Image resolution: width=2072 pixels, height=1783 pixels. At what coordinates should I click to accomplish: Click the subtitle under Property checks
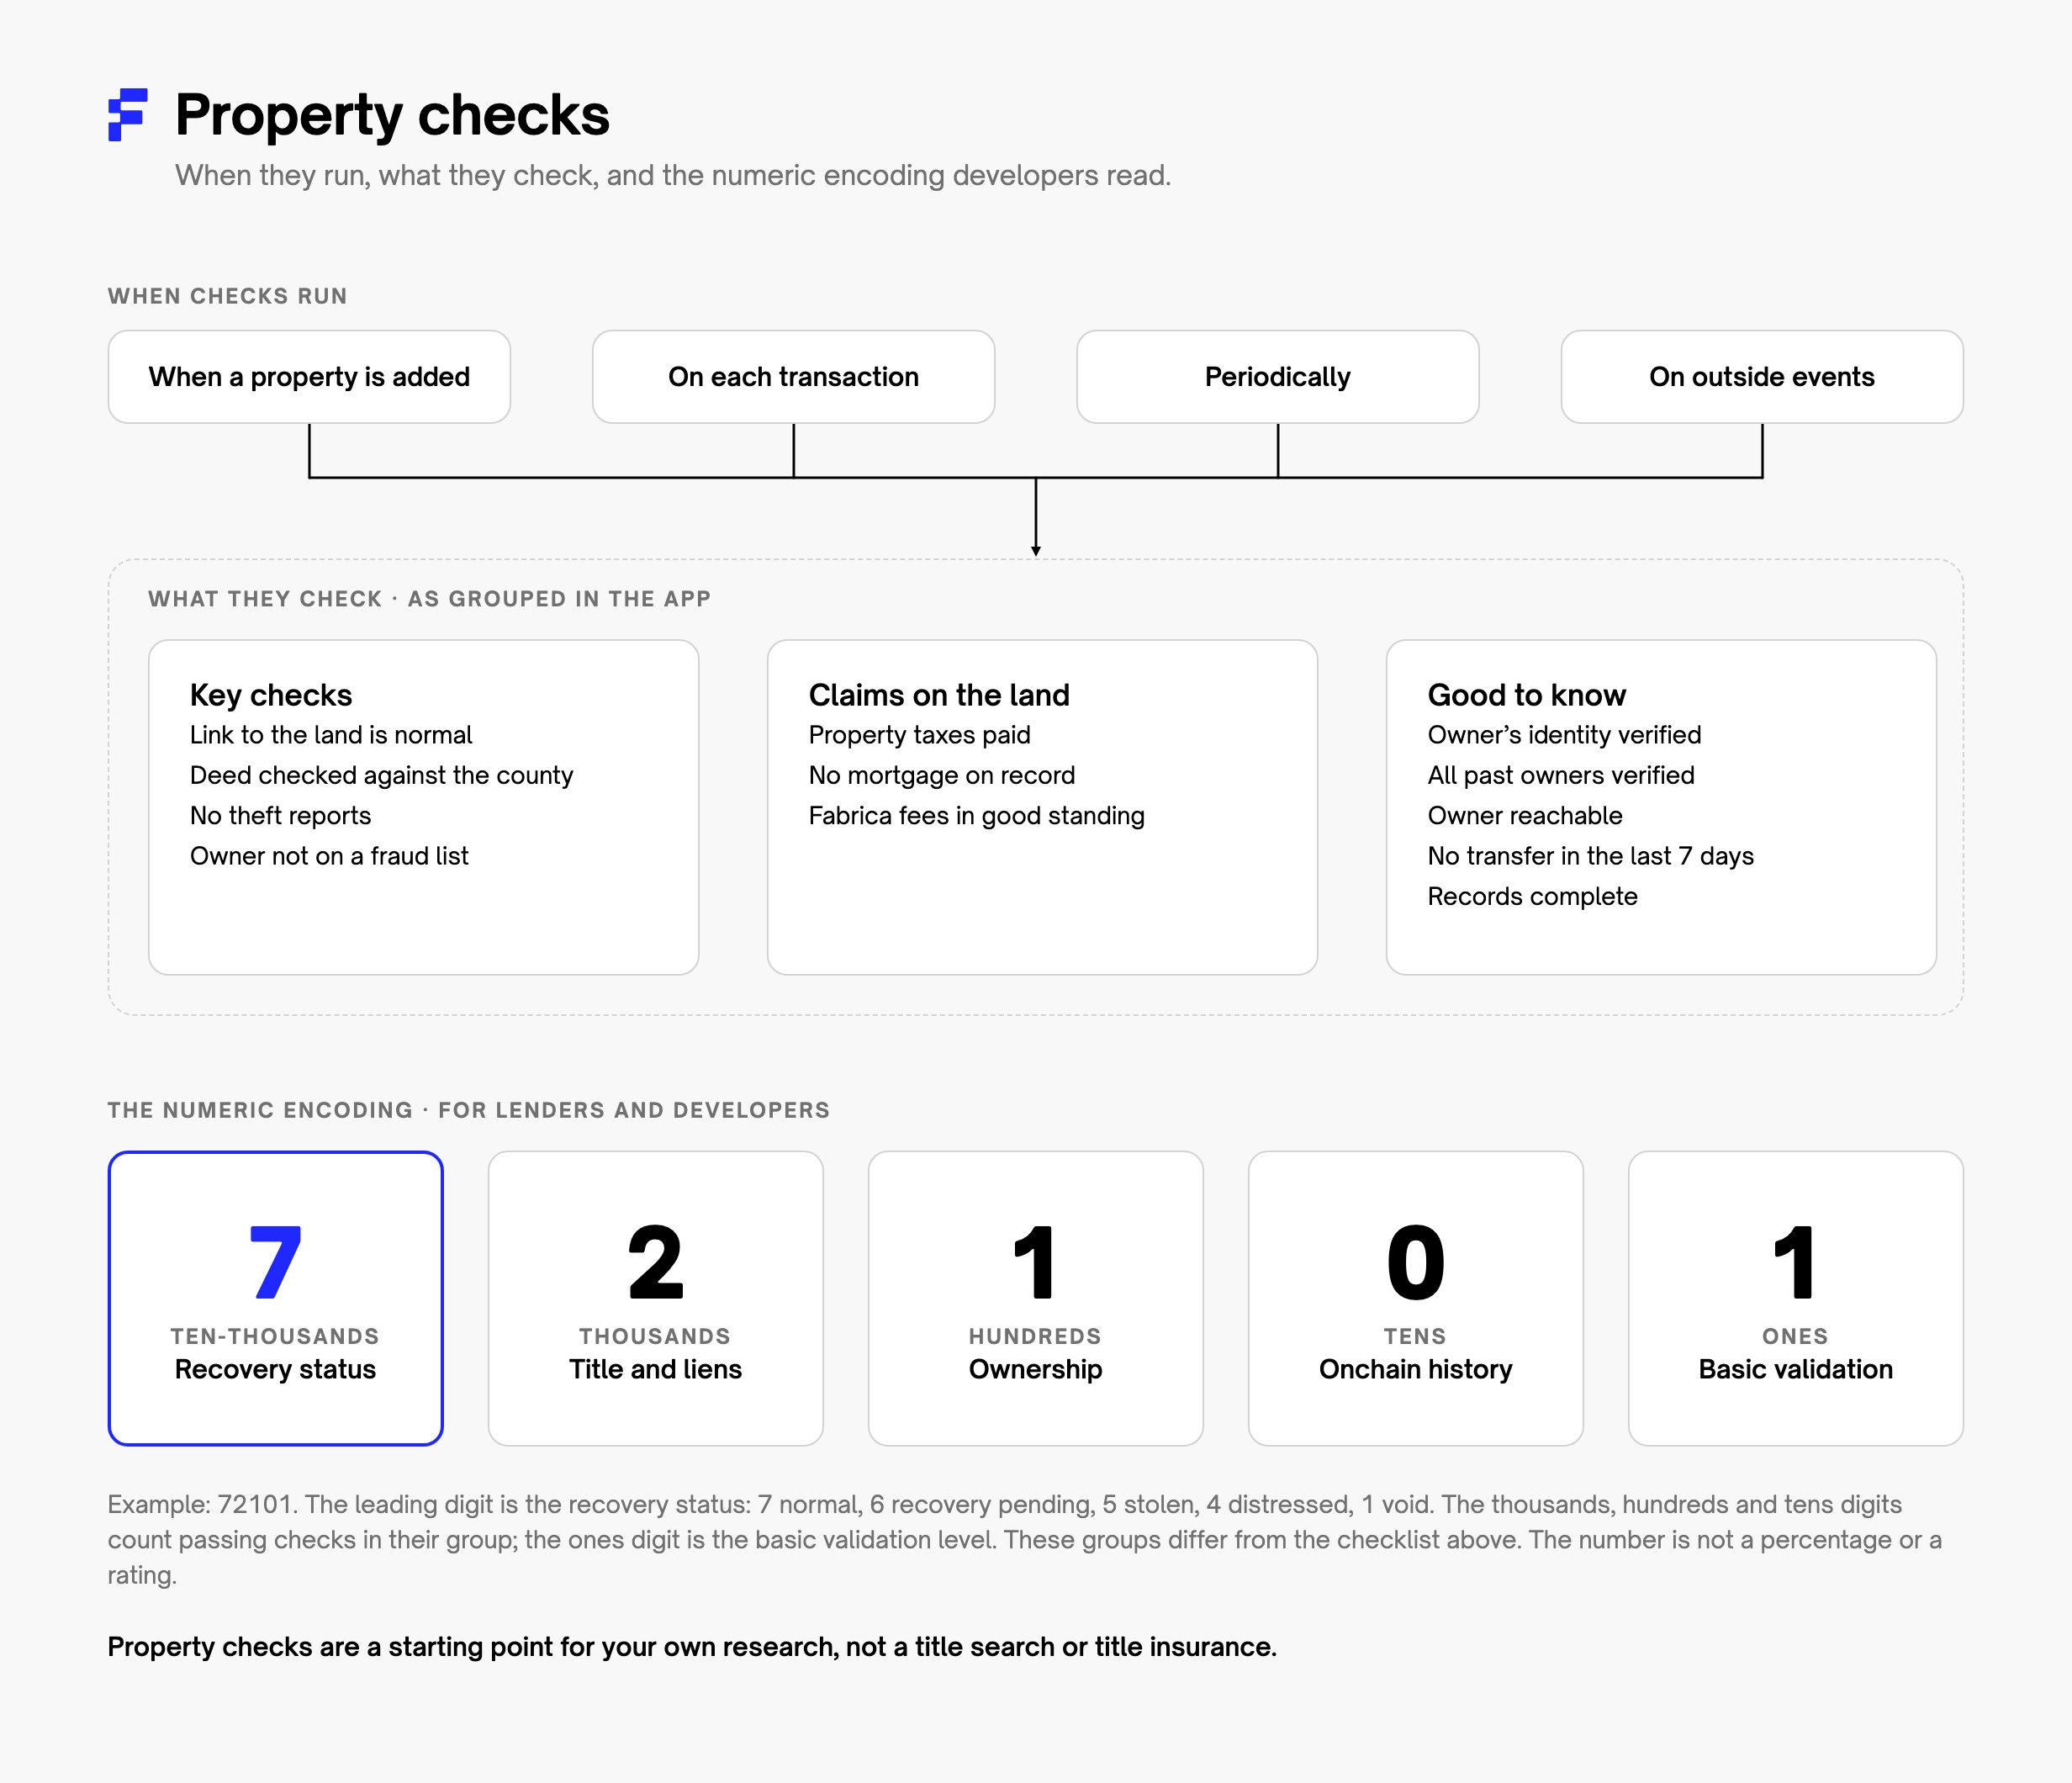[673, 175]
